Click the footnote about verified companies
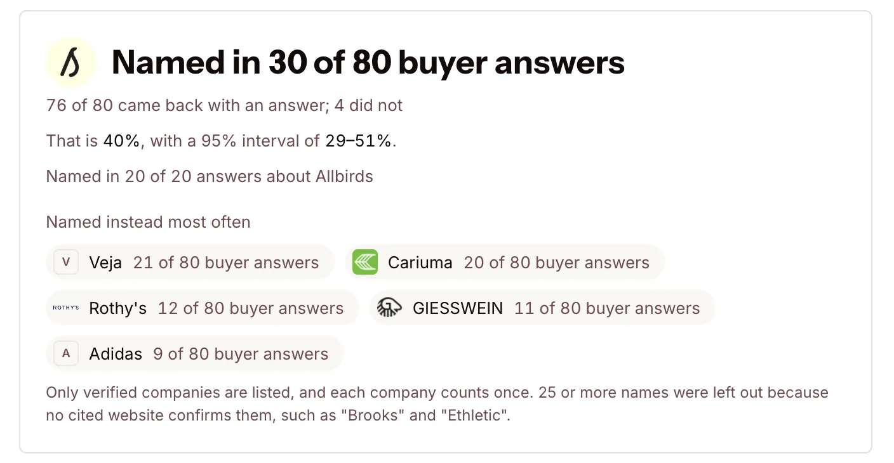Image resolution: width=894 pixels, height=463 pixels. tap(437, 405)
